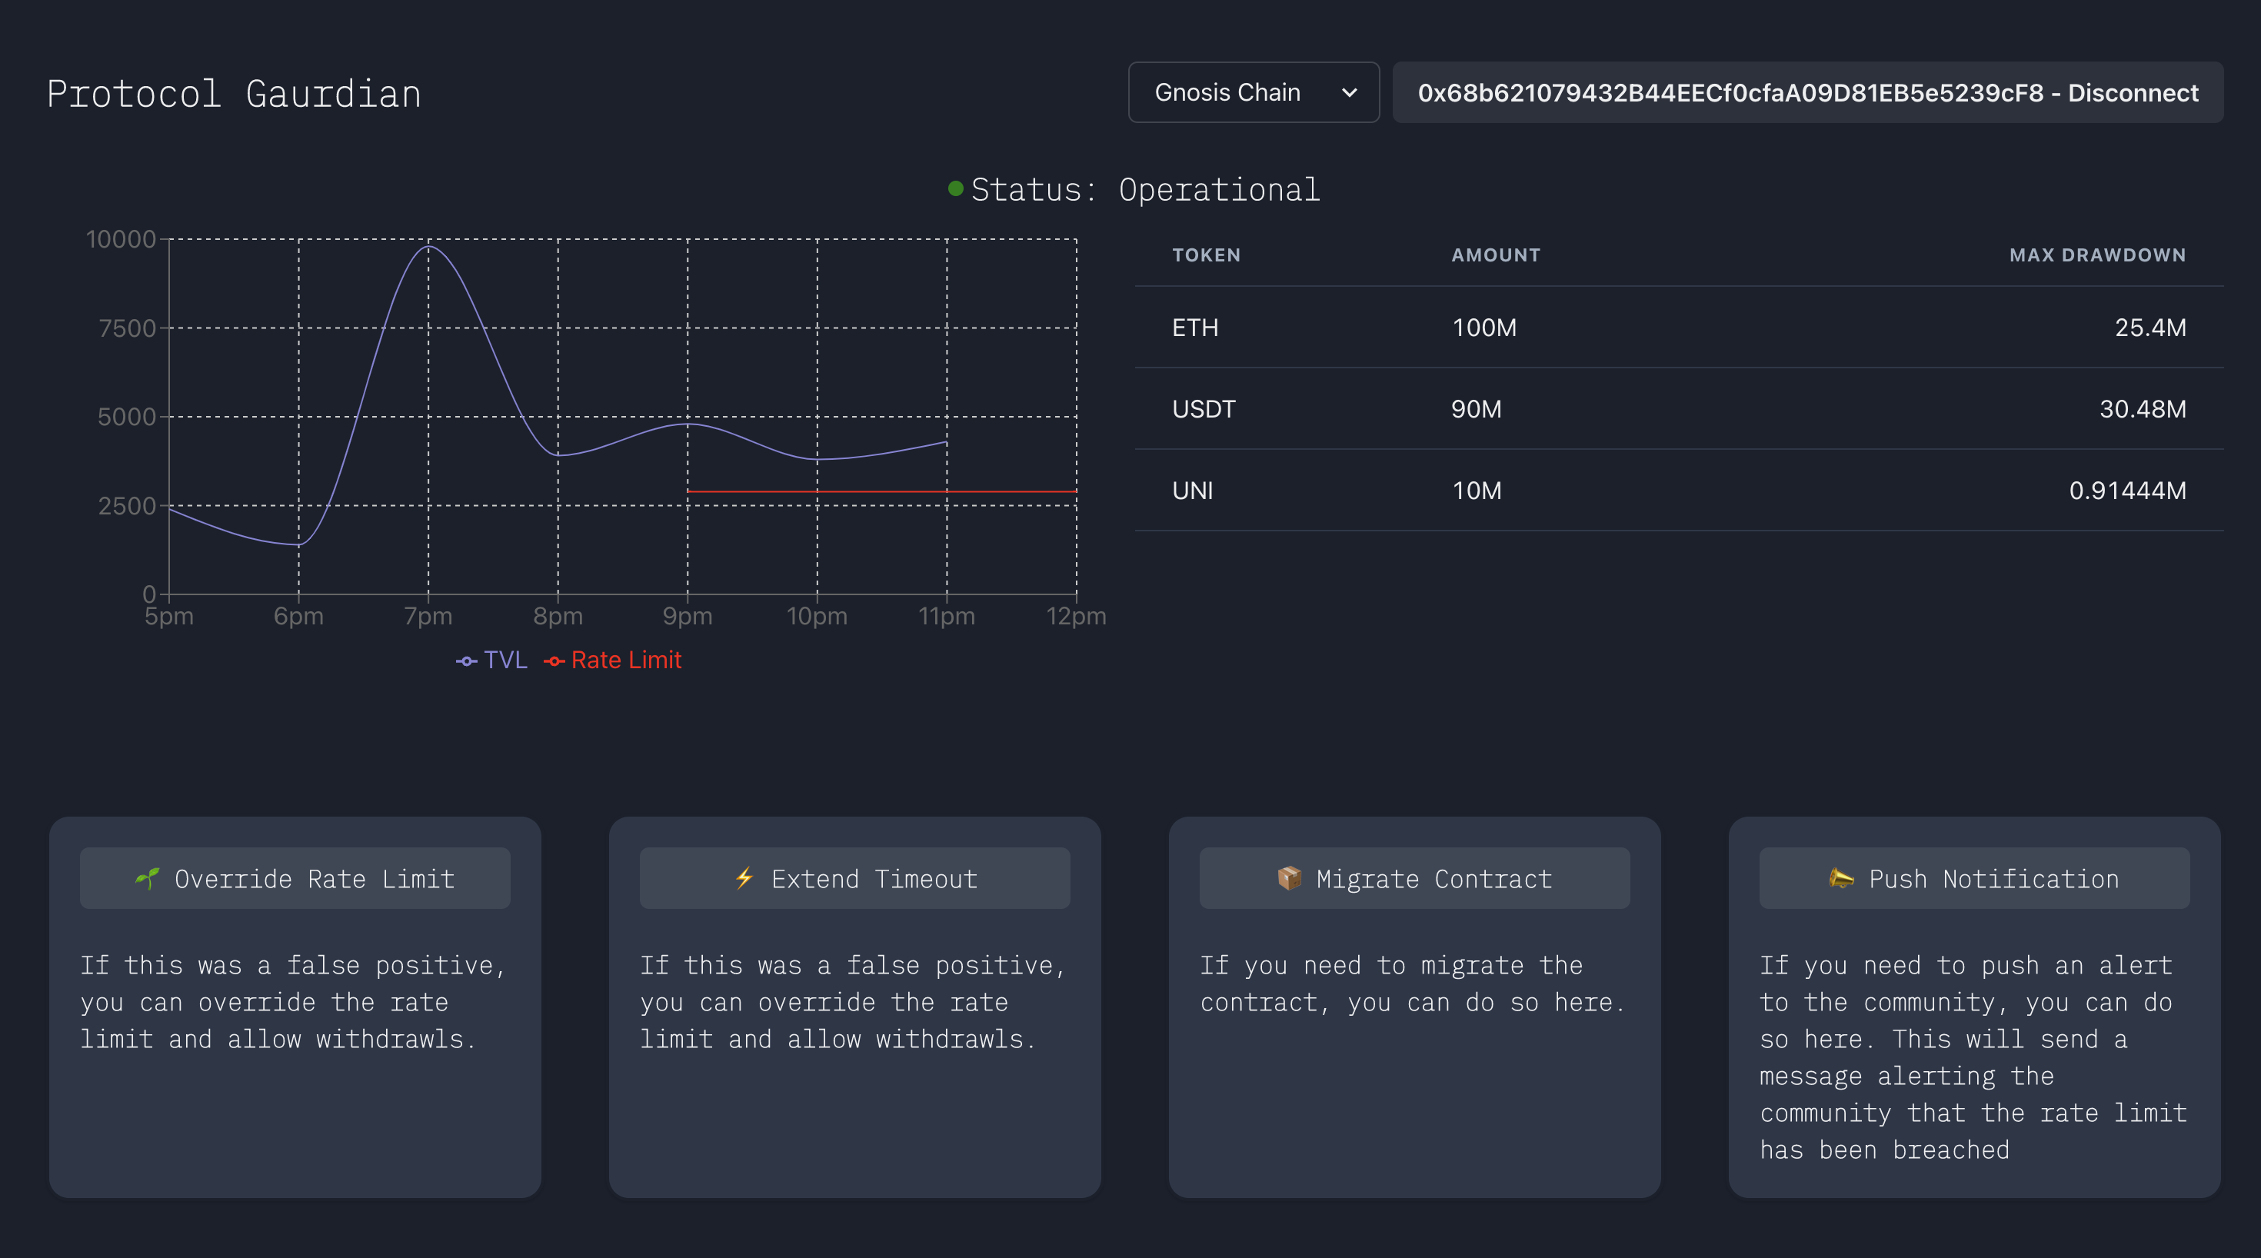Click the TOKEN column header
This screenshot has width=2261, height=1258.
coord(1207,255)
